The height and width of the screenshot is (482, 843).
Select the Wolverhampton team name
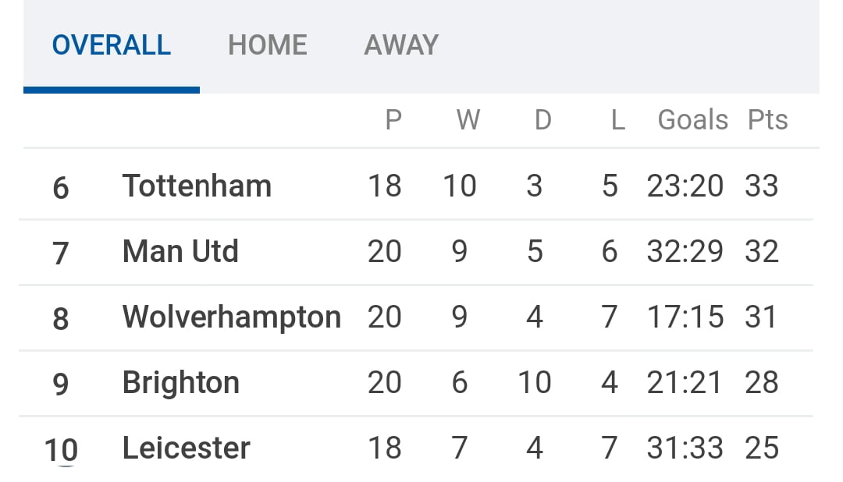pyautogui.click(x=231, y=317)
